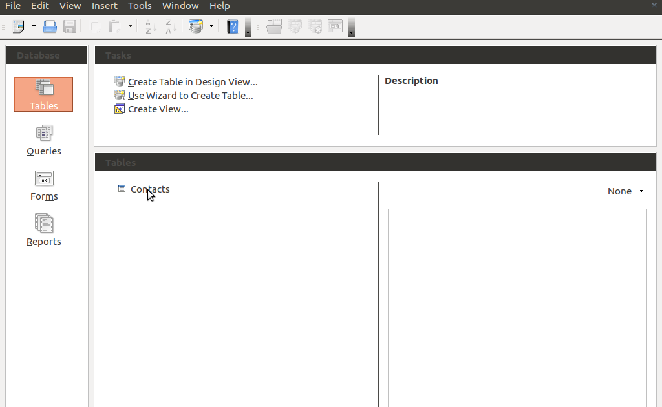Viewport: 662px width, 407px height.
Task: Click the Open Database Object toolbar icon
Action: 273,26
